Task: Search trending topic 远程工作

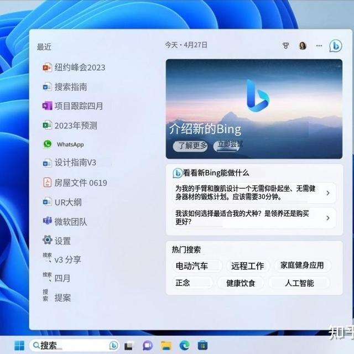Action: [248, 265]
